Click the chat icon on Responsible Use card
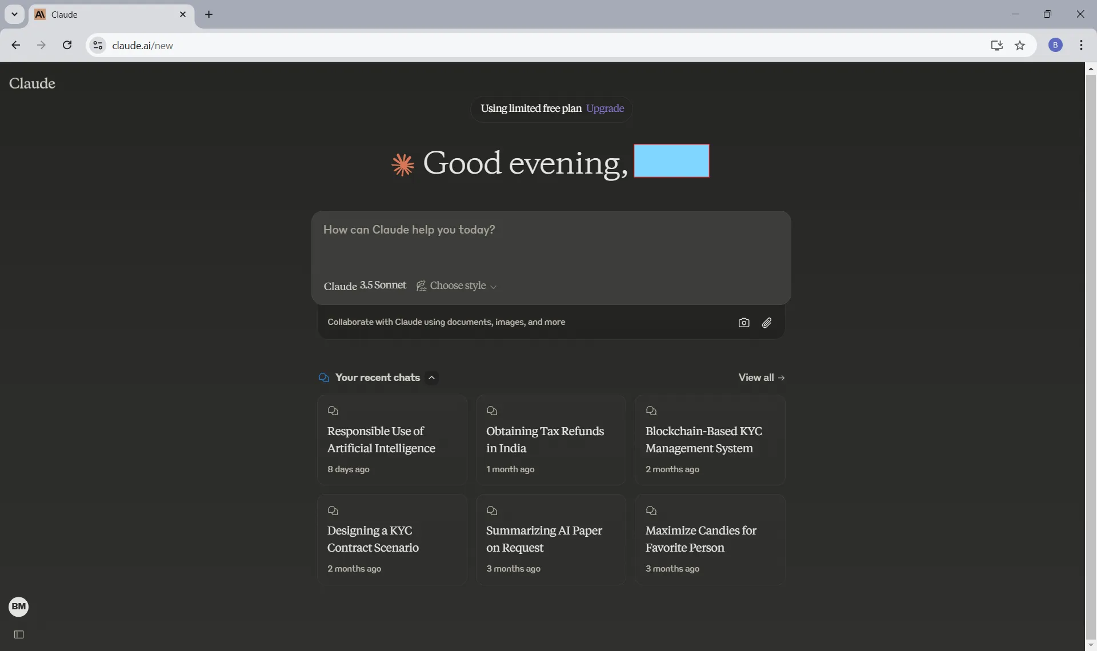 pyautogui.click(x=333, y=411)
